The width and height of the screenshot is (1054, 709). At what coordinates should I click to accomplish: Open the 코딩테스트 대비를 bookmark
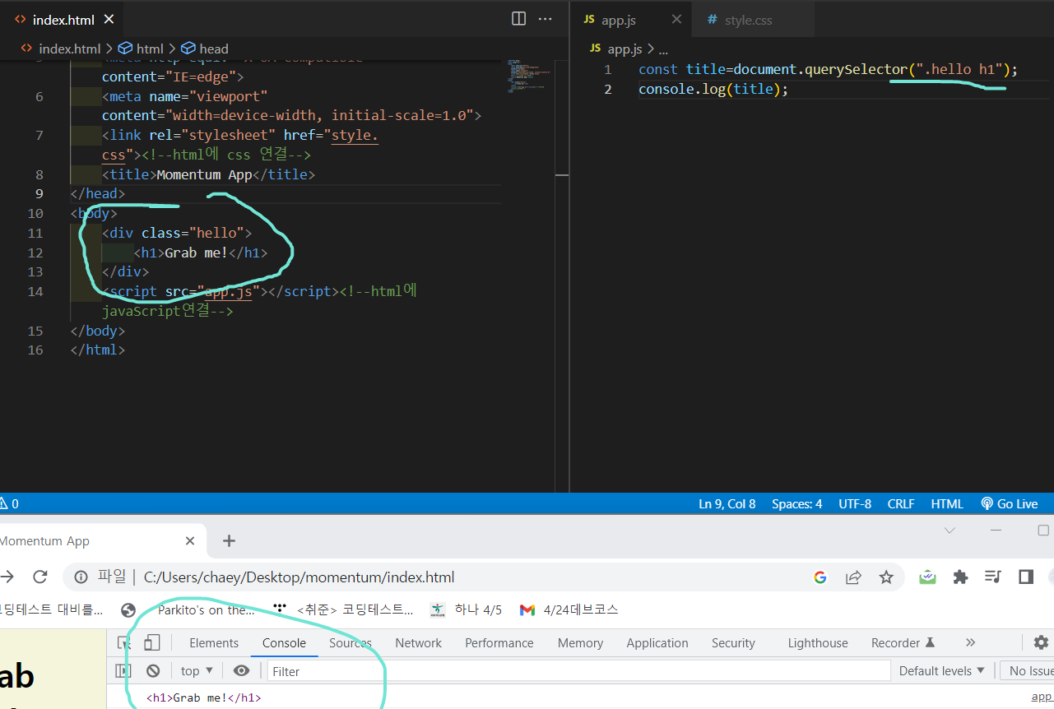click(x=51, y=609)
